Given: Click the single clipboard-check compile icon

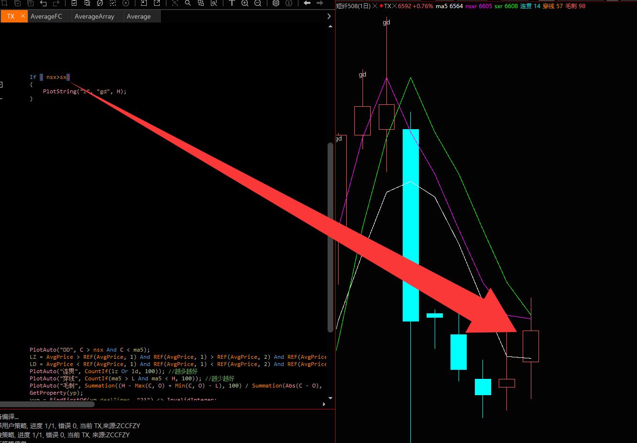Looking at the screenshot, I should (74, 3).
